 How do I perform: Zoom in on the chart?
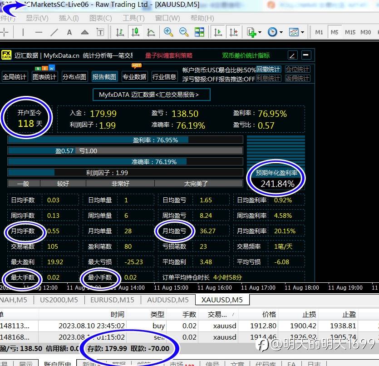[x=168, y=32]
